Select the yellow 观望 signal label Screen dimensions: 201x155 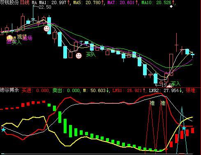pos(22,37)
